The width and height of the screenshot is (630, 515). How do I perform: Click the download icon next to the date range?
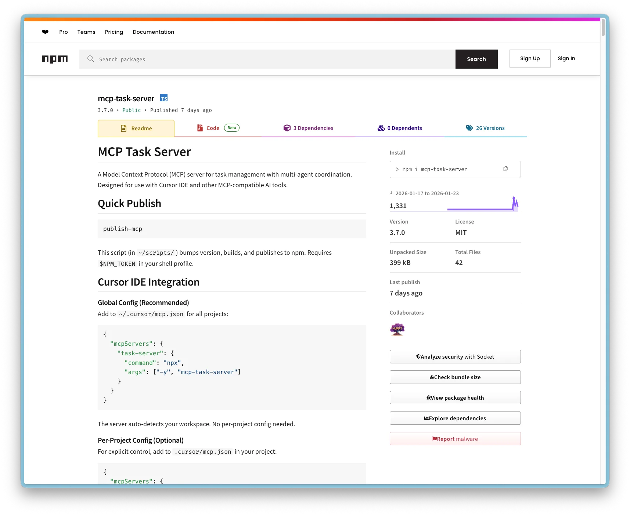coord(391,193)
